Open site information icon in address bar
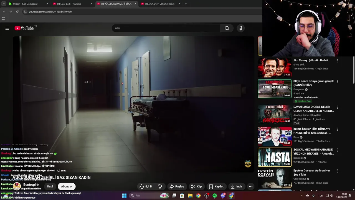 click(x=25, y=12)
